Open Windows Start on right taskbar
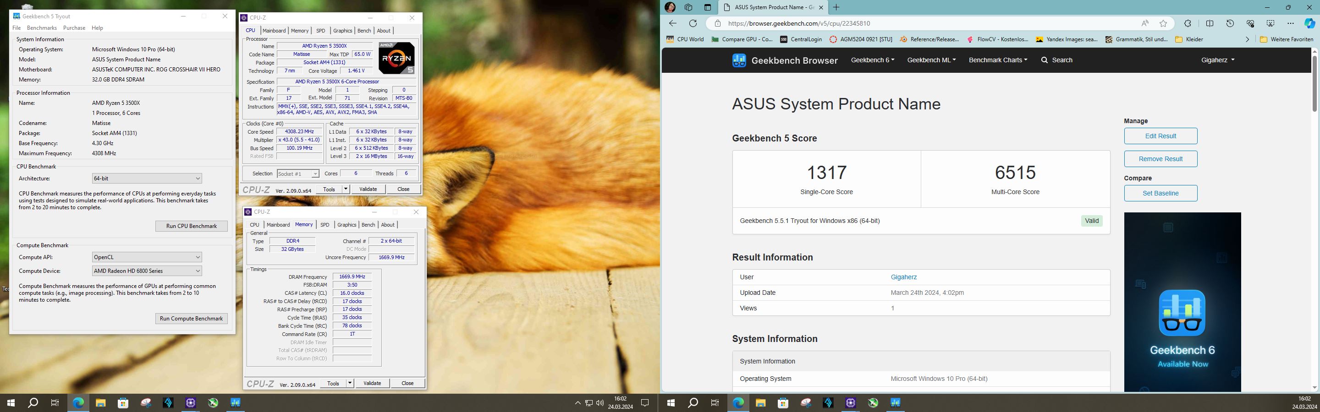1320x412 pixels. point(670,403)
